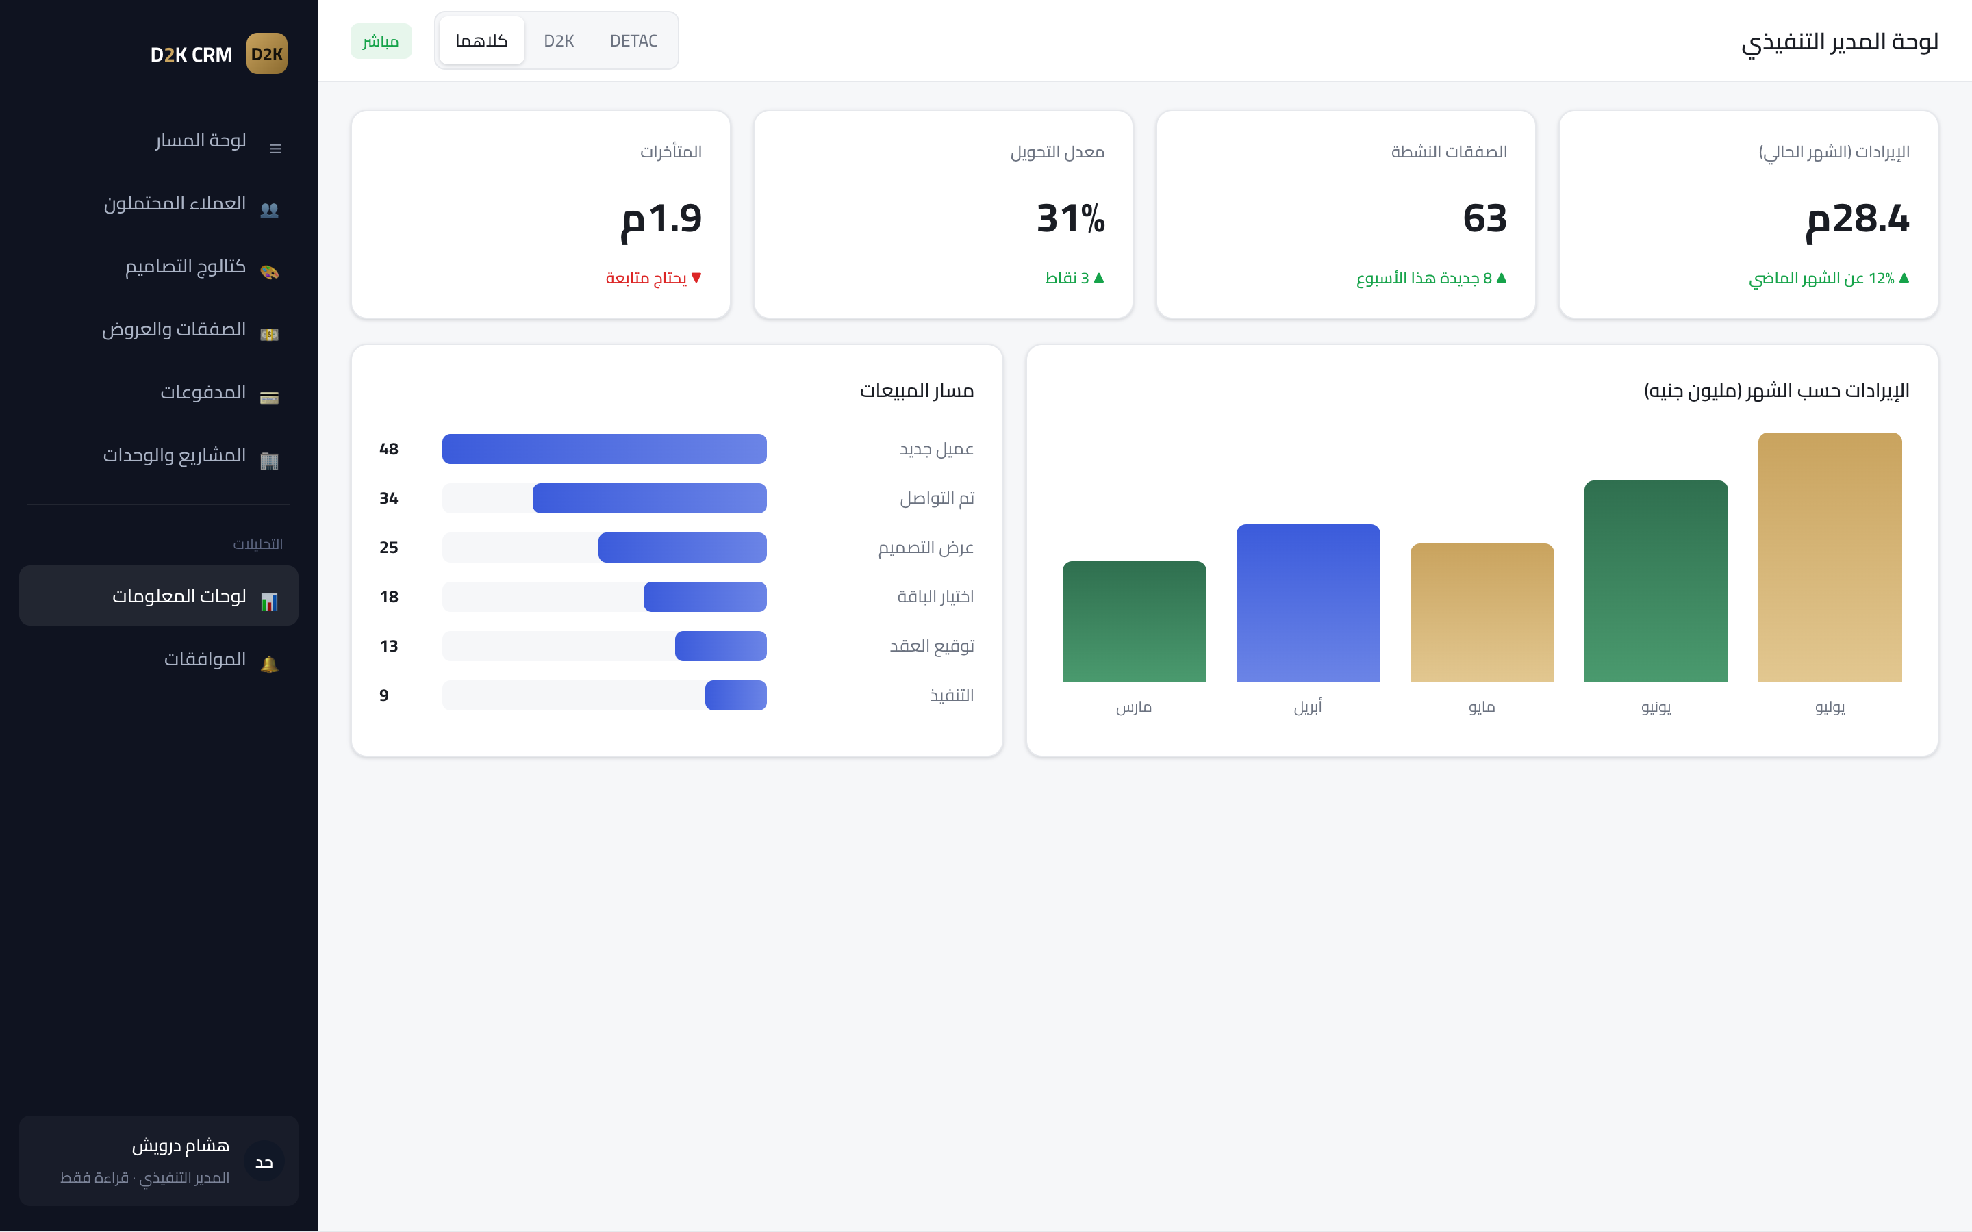The width and height of the screenshot is (1972, 1232).
Task: Click the people icon for العملاء المحتملون
Action: [270, 210]
